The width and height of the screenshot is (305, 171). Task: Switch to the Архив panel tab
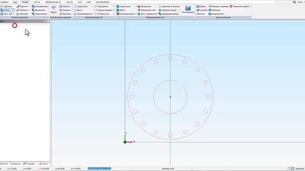tap(43, 164)
